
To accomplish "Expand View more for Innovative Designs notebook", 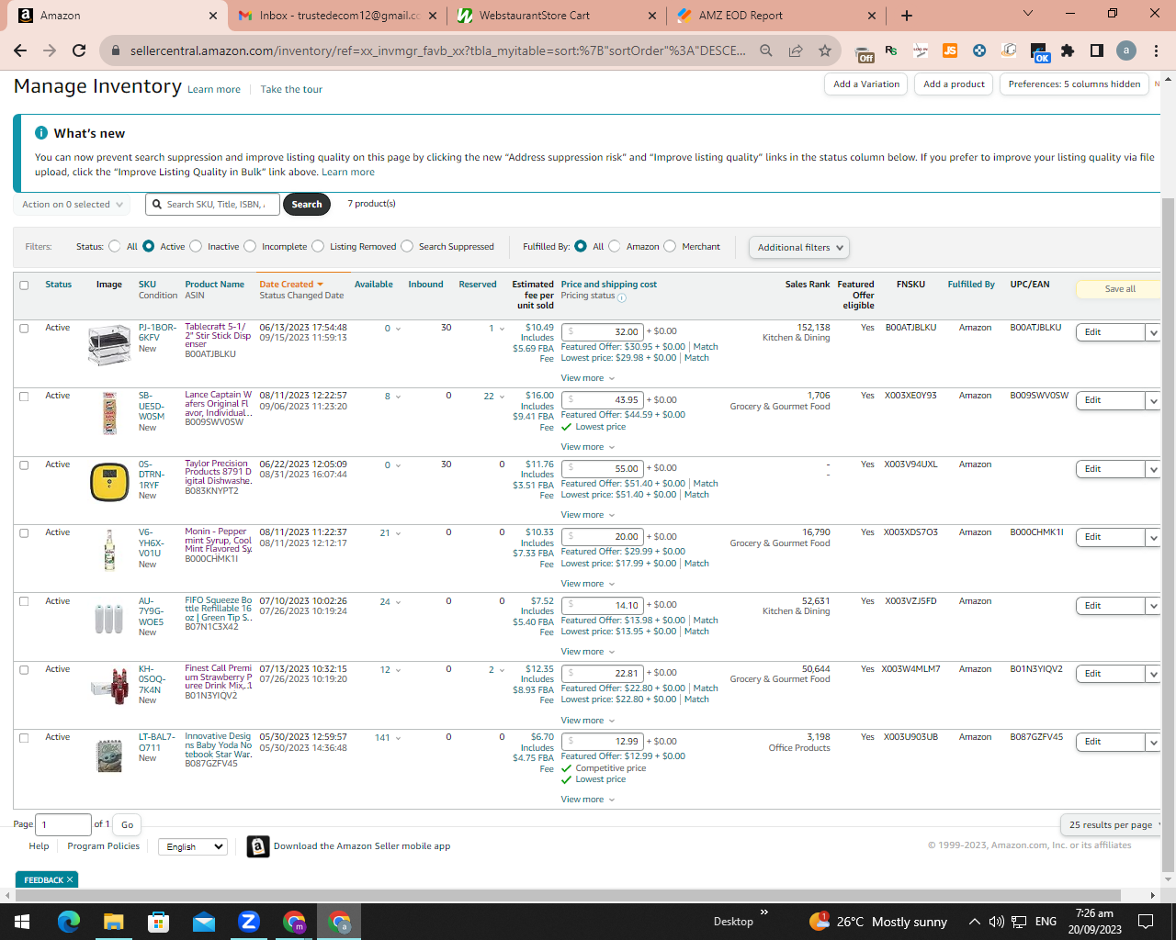I will click(x=588, y=800).
